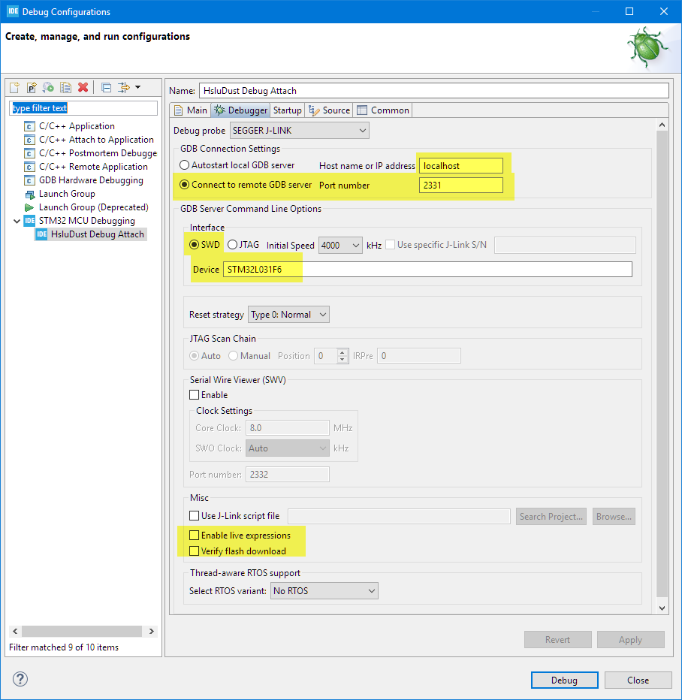Select the Connect to remote GDB server option
This screenshot has width=682, height=700.
pyautogui.click(x=184, y=185)
